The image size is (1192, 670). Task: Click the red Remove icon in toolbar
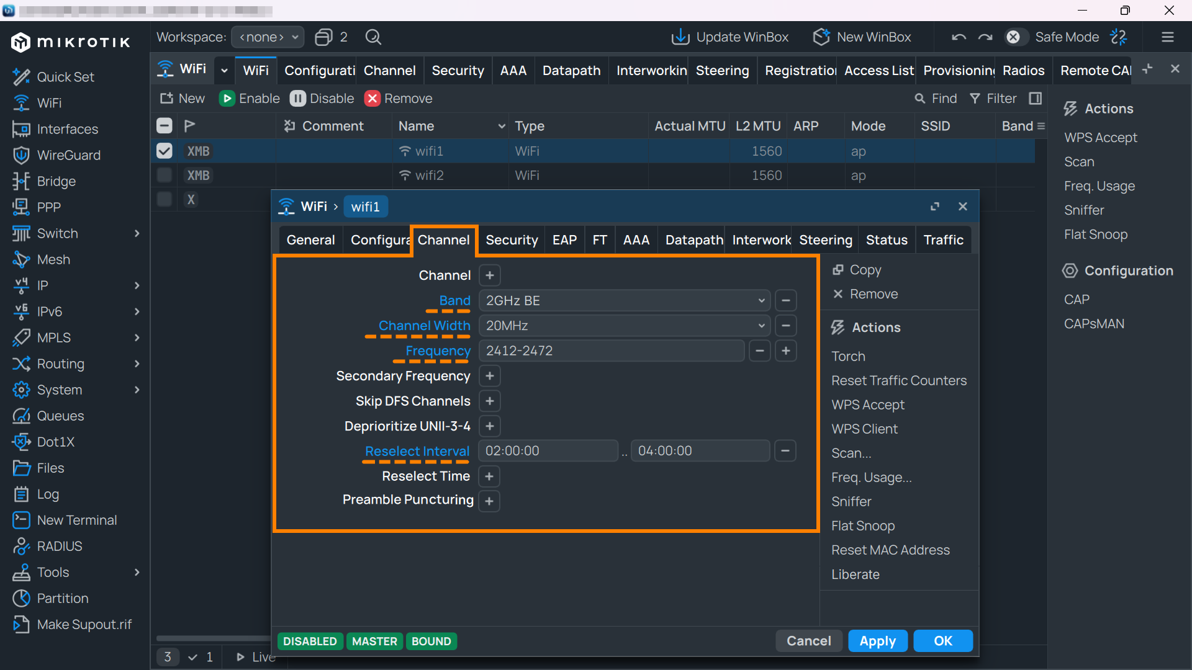point(372,99)
